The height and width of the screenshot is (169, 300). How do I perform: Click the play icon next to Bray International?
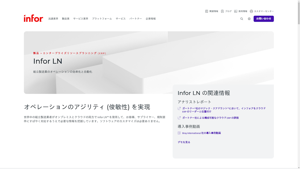[x=179, y=133]
